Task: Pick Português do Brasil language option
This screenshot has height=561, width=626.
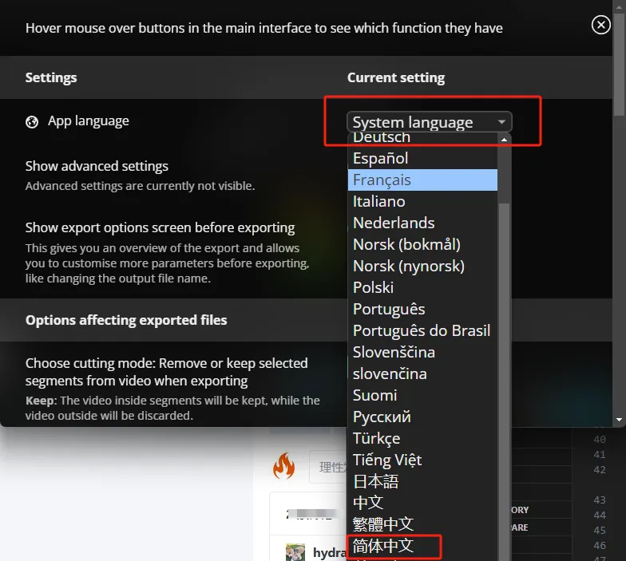Action: 422,330
